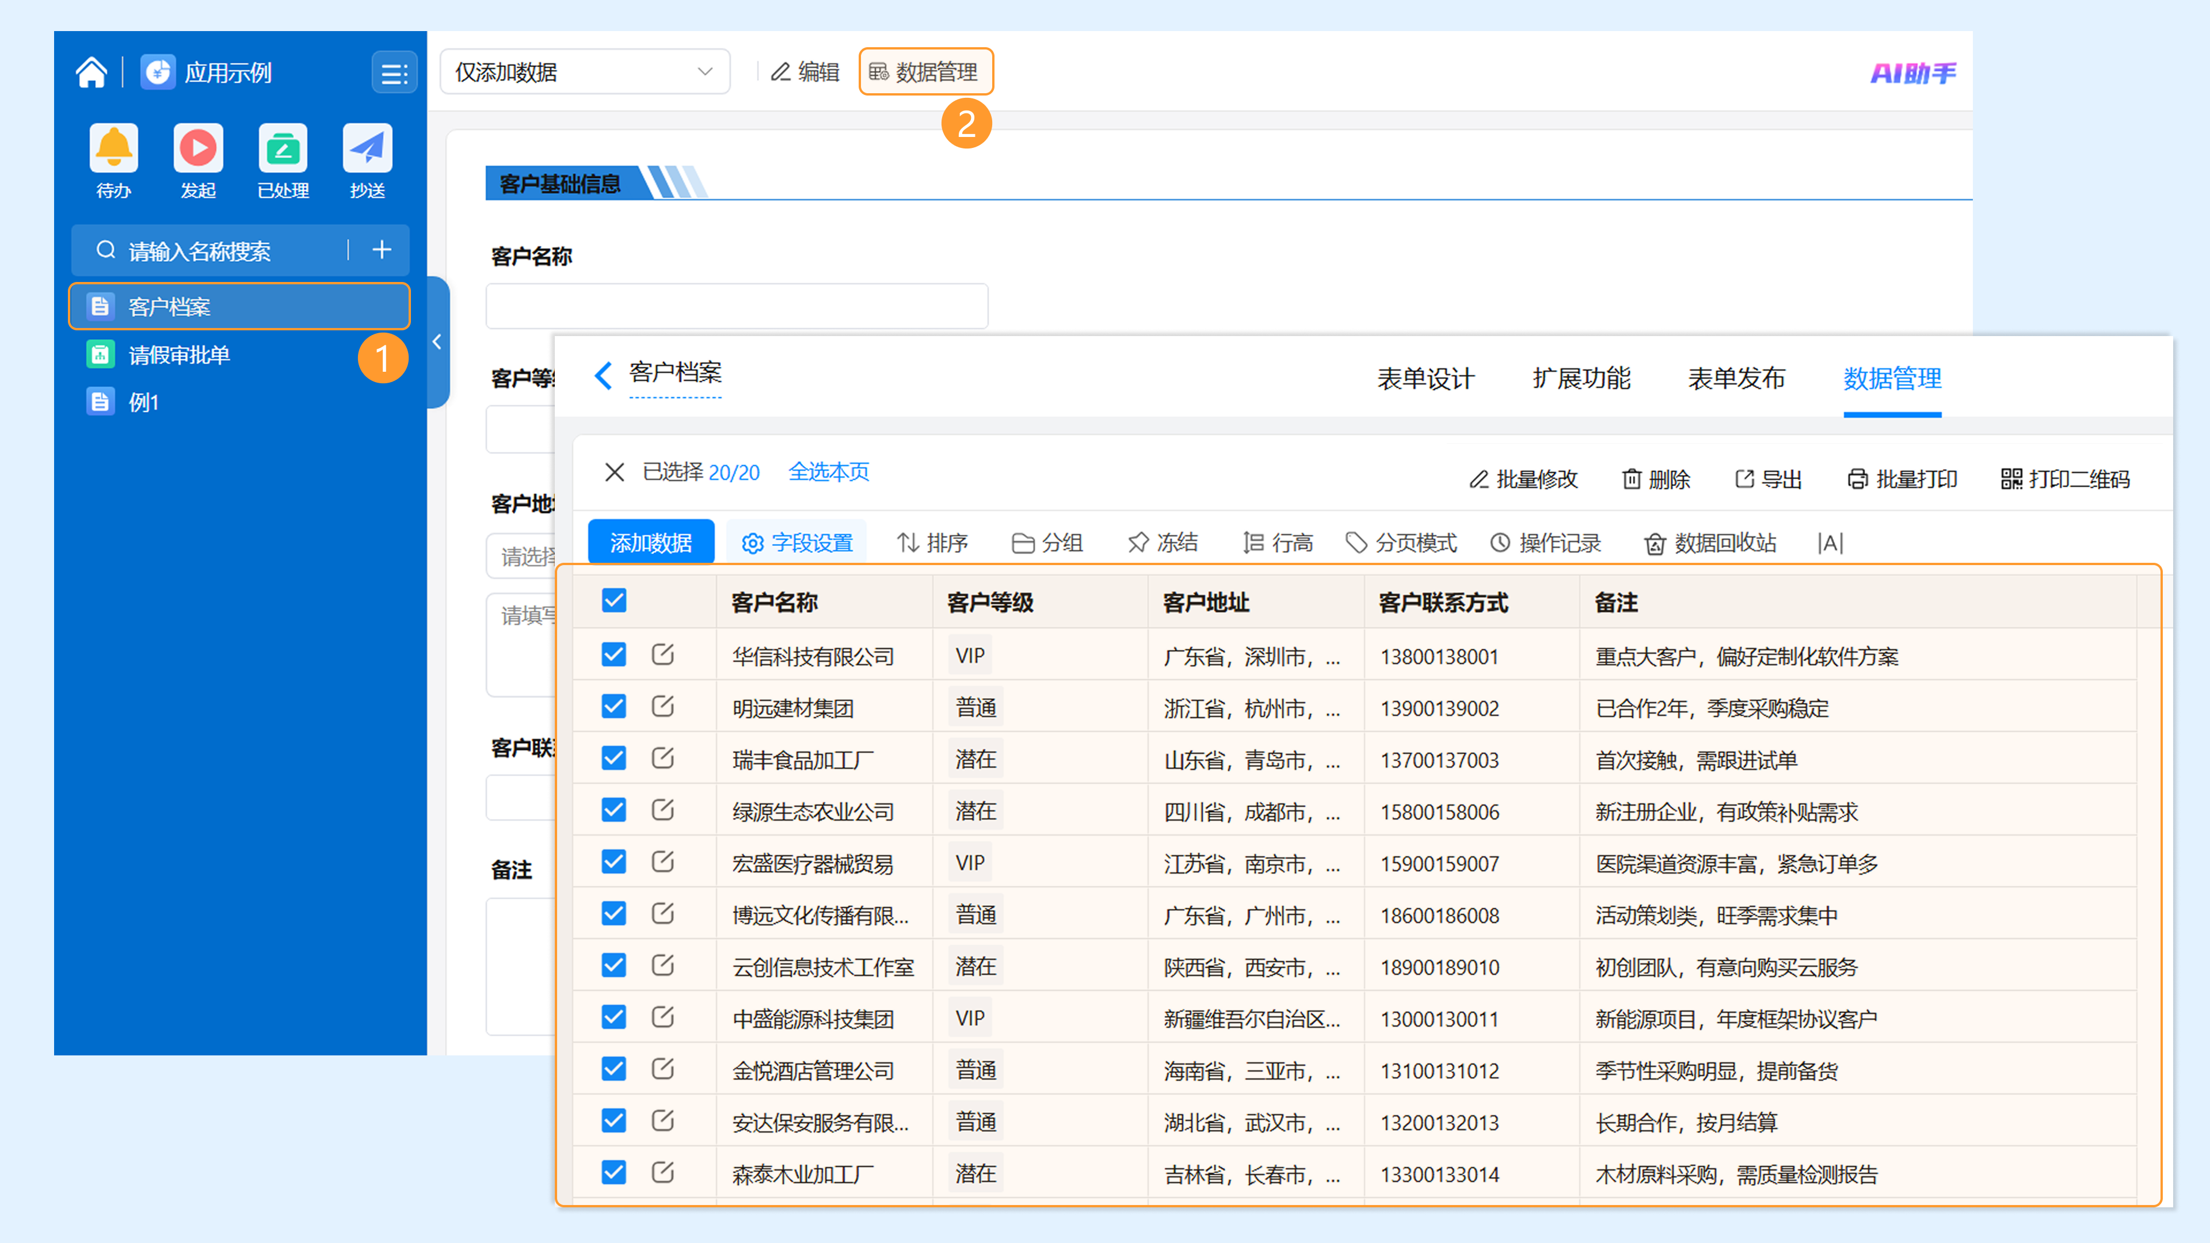This screenshot has width=2210, height=1243.
Task: Toggle the select-all header checkbox
Action: coord(614,600)
